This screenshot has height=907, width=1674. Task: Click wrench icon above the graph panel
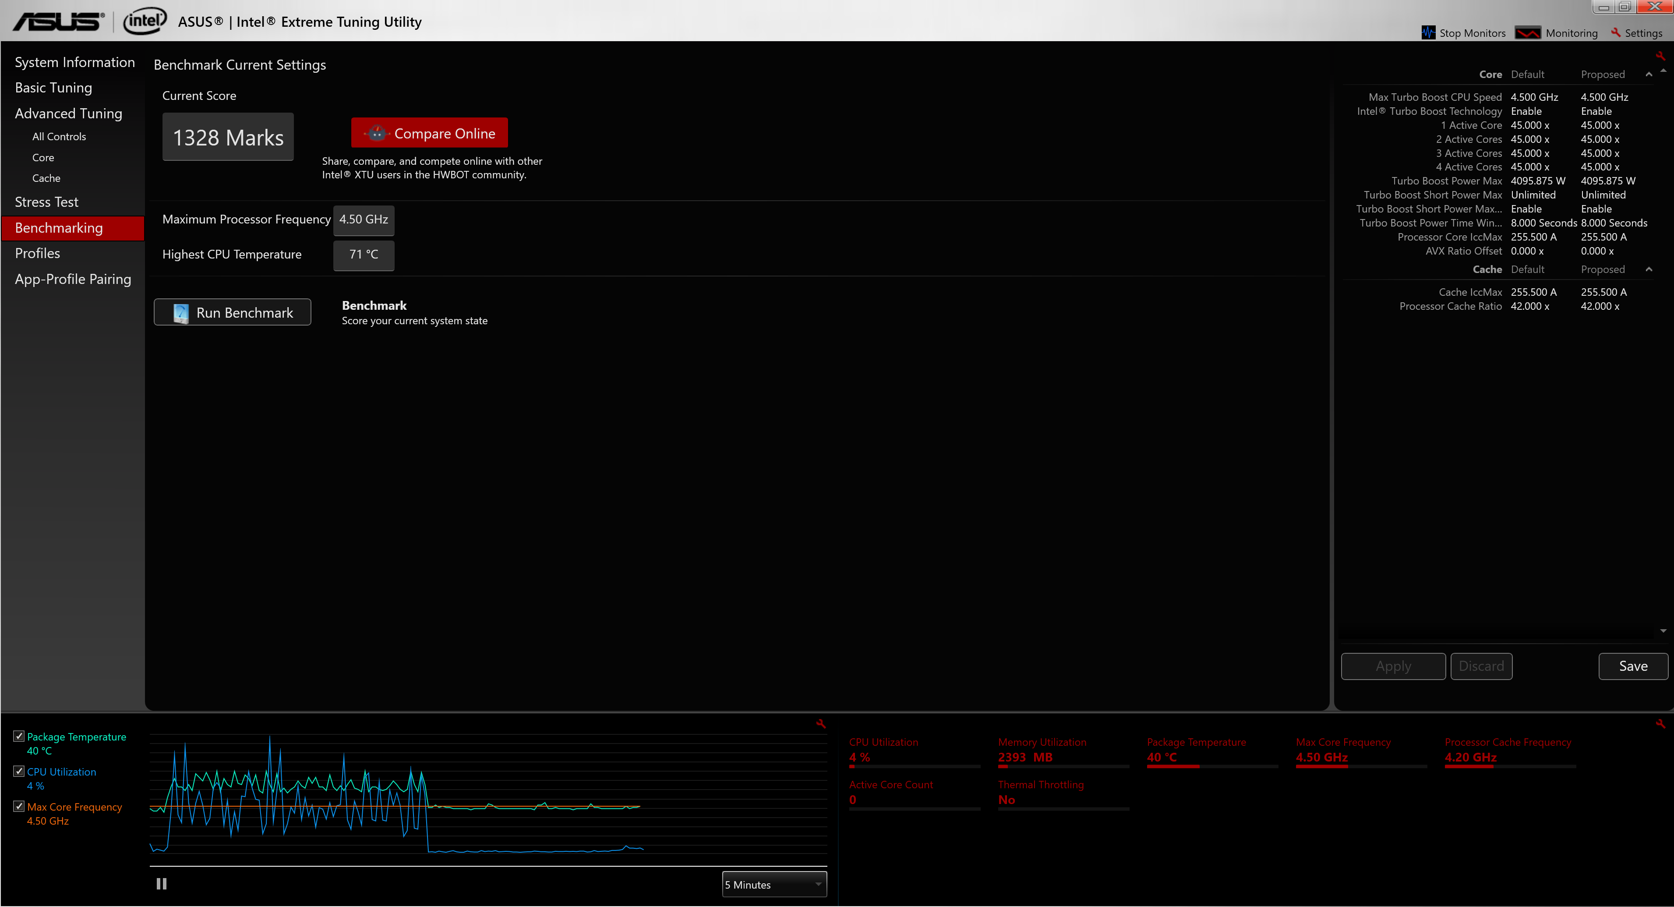pos(821,724)
